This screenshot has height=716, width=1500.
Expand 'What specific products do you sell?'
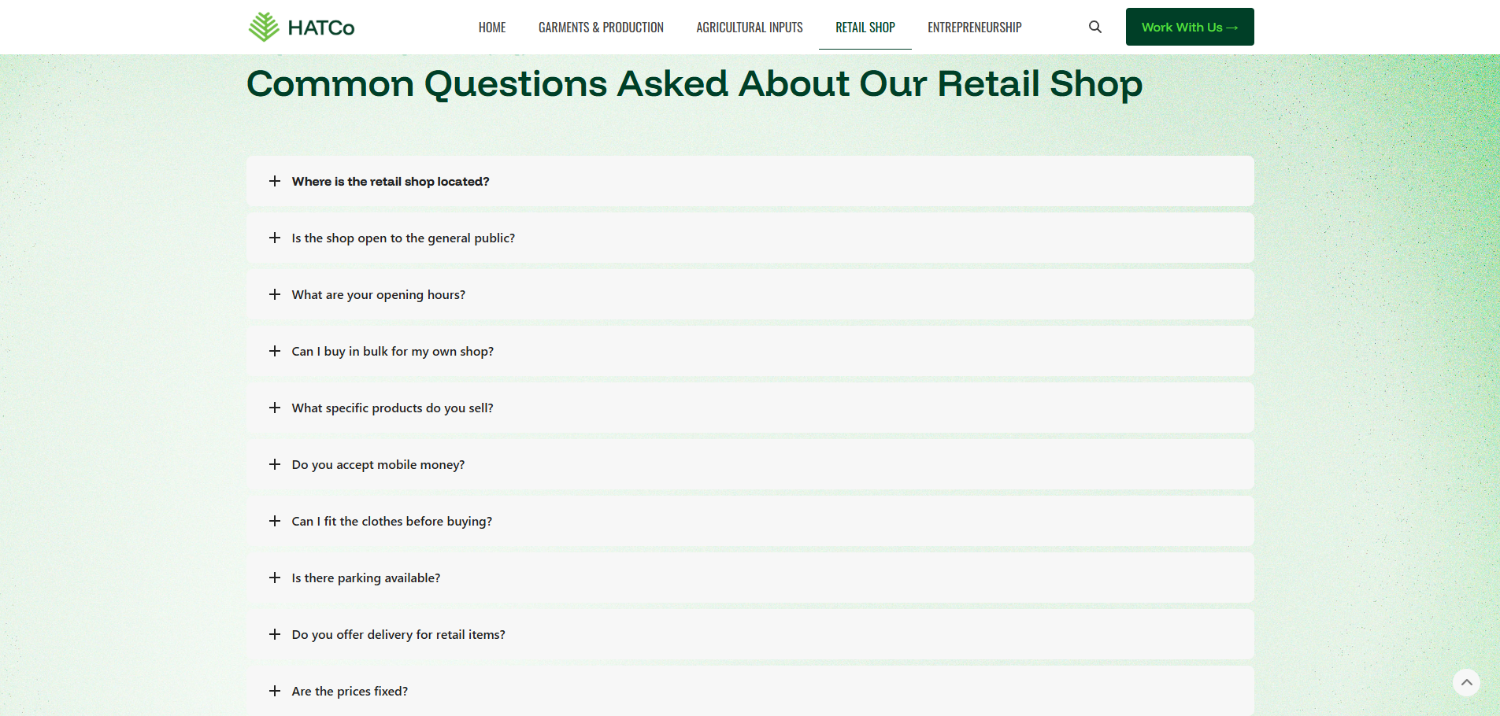point(392,408)
